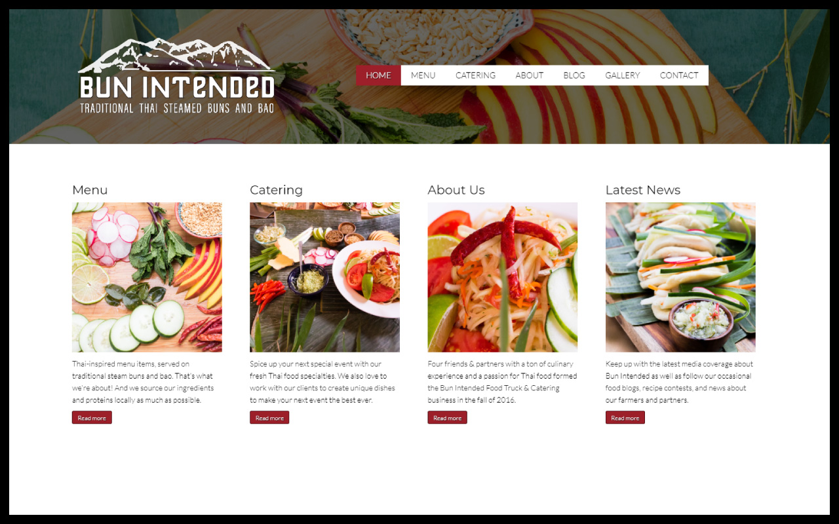Open the Menu vegetables thumbnail image
This screenshot has height=524, width=839.
(147, 277)
